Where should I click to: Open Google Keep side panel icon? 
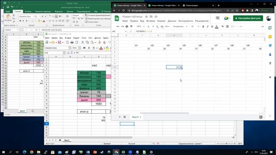(x=270, y=37)
